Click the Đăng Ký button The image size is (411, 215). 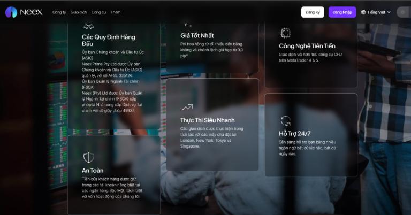313,12
